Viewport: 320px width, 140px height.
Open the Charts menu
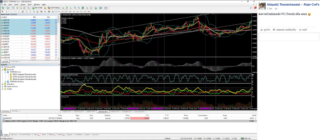coord(23,5)
